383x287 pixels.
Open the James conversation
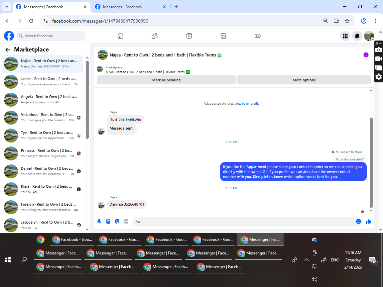pyautogui.click(x=43, y=81)
